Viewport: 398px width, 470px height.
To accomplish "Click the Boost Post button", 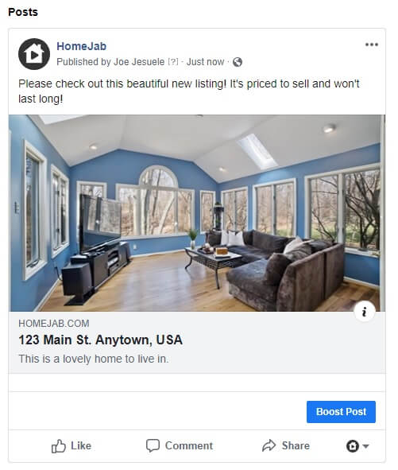I will (x=341, y=412).
